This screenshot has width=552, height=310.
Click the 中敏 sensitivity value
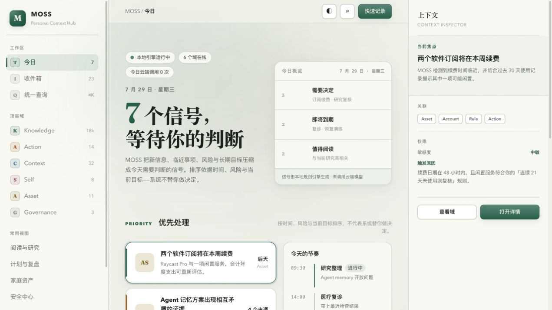click(x=535, y=153)
